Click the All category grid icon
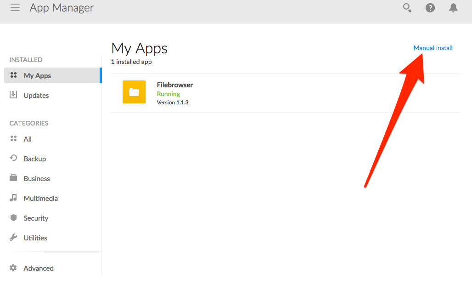This screenshot has width=472, height=302. click(x=14, y=138)
